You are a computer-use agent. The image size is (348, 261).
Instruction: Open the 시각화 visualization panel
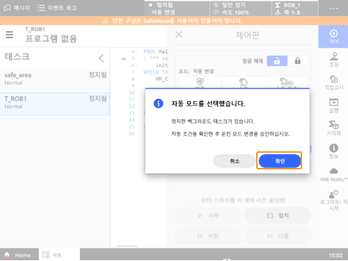point(333,128)
